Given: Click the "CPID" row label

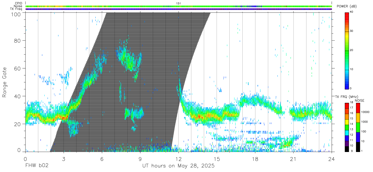Looking at the screenshot, I should tap(19, 3).
